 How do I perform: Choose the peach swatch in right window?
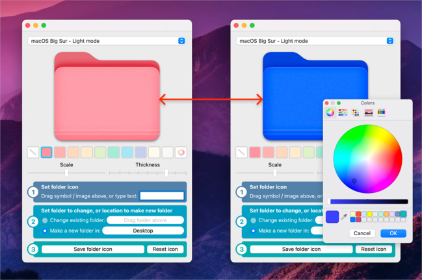pos(282,152)
